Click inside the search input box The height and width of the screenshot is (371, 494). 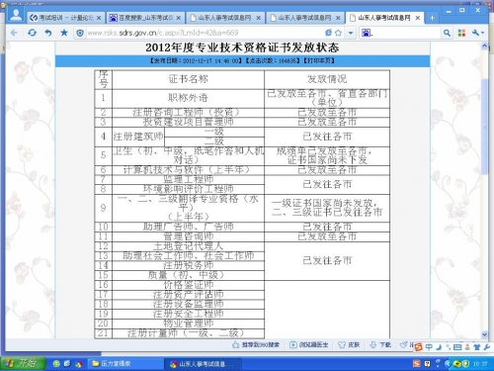[x=407, y=33]
